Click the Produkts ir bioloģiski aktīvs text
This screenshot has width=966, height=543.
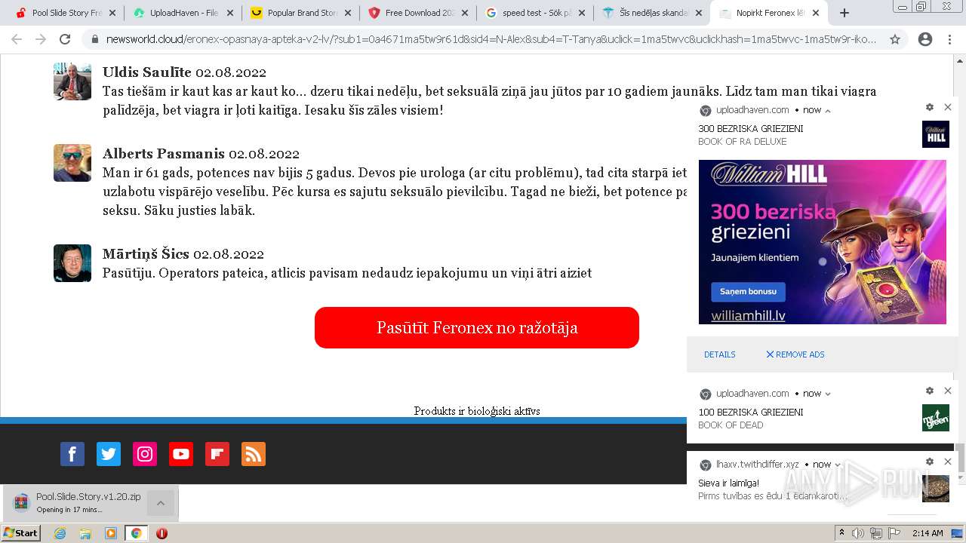[x=477, y=411]
